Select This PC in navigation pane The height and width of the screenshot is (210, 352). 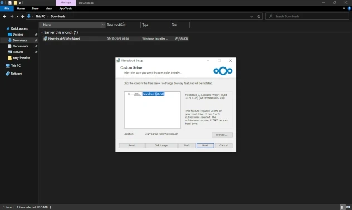tap(16, 66)
